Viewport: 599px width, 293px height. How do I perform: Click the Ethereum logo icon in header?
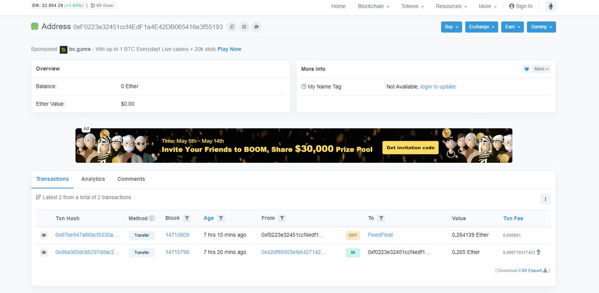[551, 6]
